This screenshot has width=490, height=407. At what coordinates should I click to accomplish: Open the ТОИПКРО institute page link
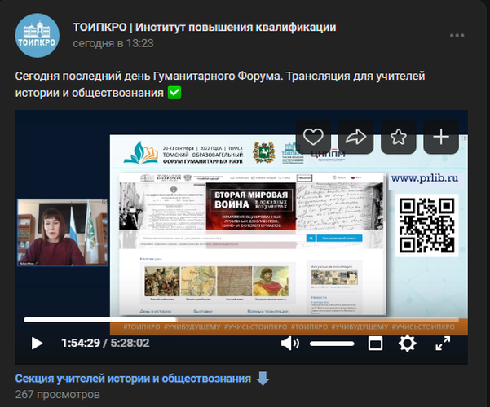click(205, 28)
